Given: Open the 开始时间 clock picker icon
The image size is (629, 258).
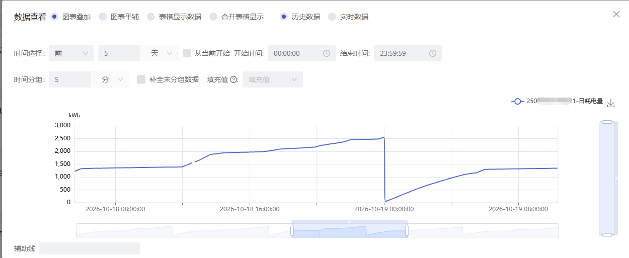Looking at the screenshot, I should (x=327, y=53).
